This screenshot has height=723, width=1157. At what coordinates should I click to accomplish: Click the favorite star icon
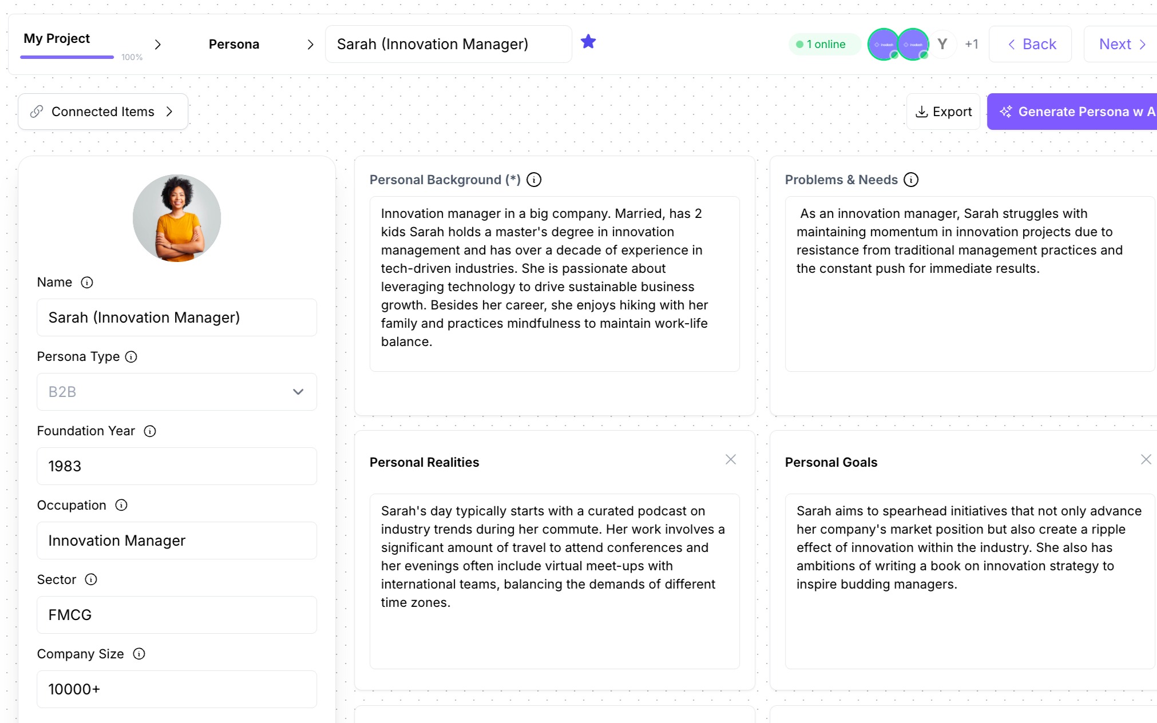click(x=588, y=42)
